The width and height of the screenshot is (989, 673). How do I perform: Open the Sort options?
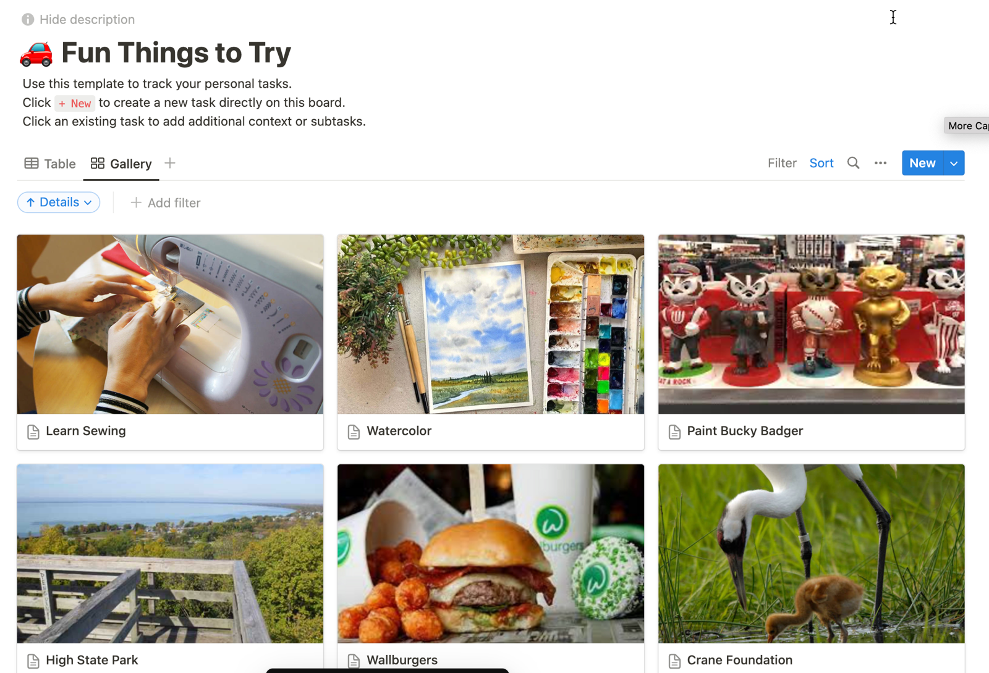[x=821, y=162]
